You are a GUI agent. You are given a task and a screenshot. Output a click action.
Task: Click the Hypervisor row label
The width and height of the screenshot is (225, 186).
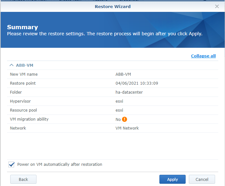(20, 101)
